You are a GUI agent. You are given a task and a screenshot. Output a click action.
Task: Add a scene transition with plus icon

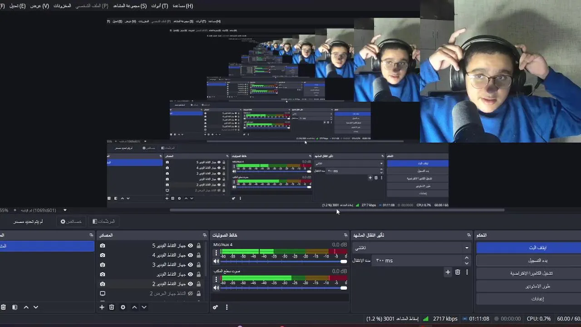coord(448,272)
